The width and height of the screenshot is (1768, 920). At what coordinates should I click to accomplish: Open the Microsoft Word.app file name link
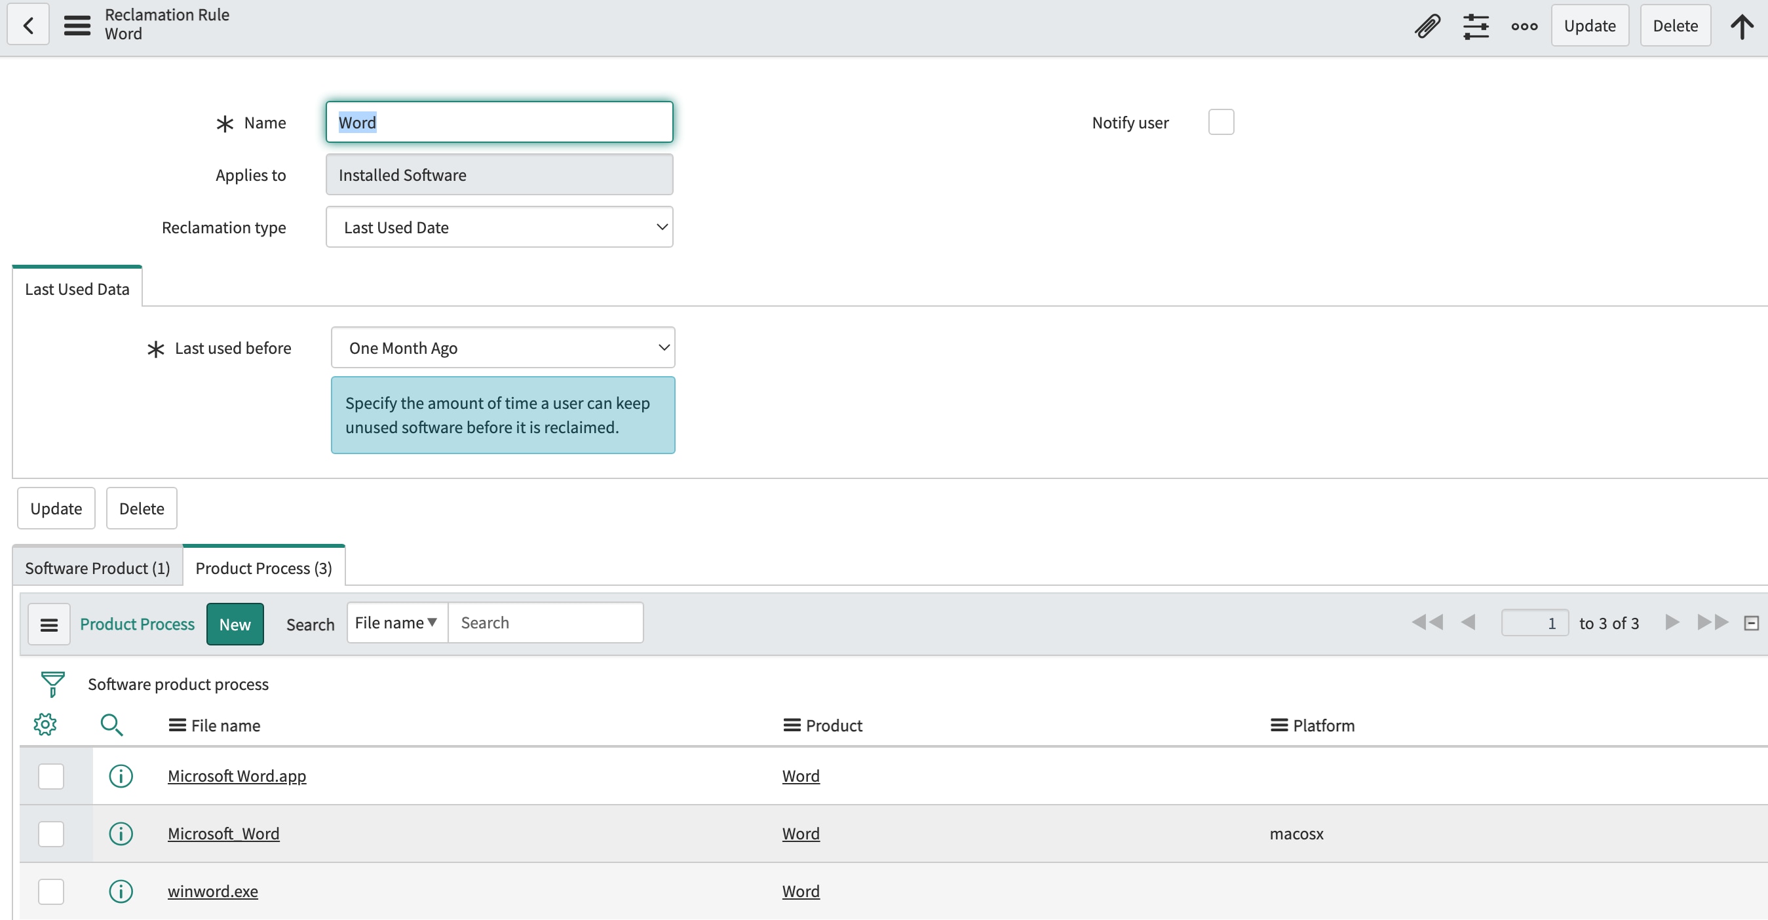[237, 776]
